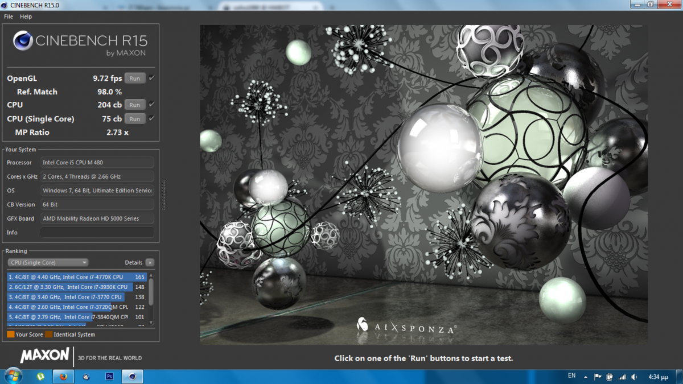Open the Help menu
The width and height of the screenshot is (683, 384).
[x=26, y=16]
